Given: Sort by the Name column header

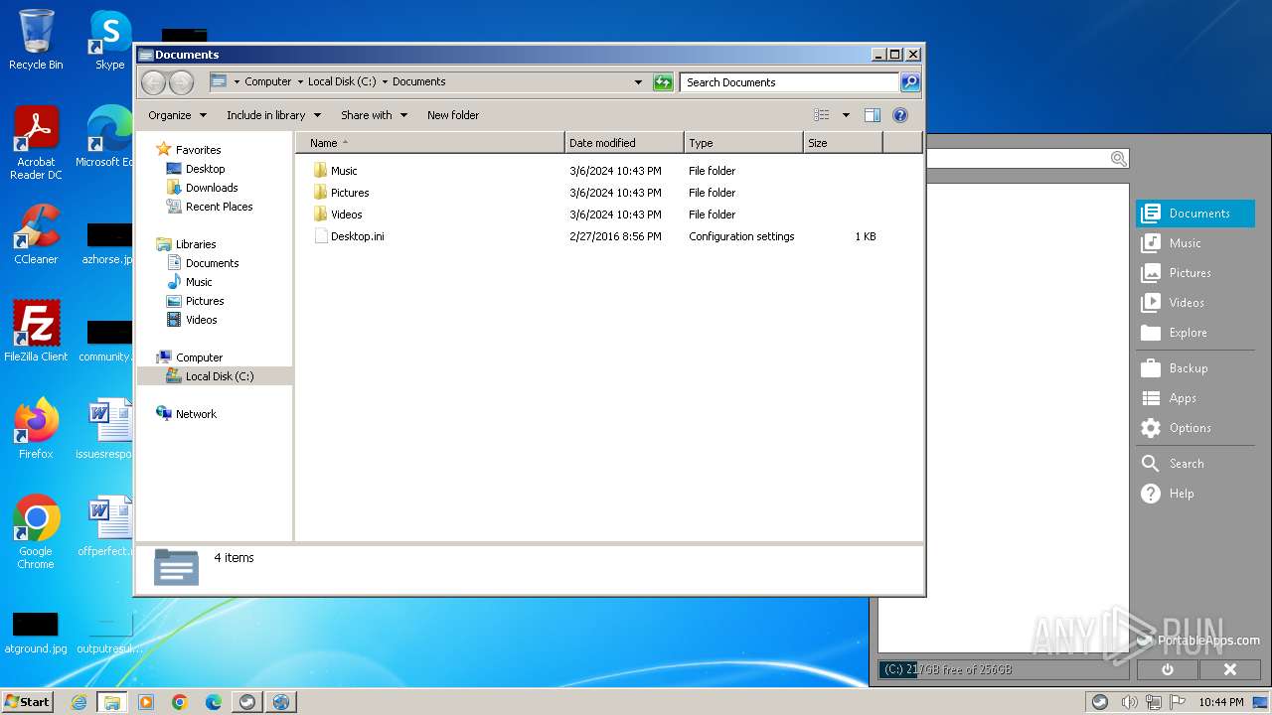Looking at the screenshot, I should coord(429,143).
